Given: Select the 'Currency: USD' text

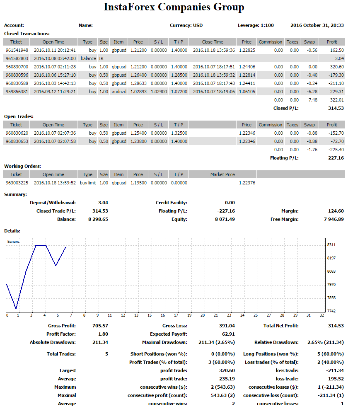Looking at the screenshot, I should point(186,25).
